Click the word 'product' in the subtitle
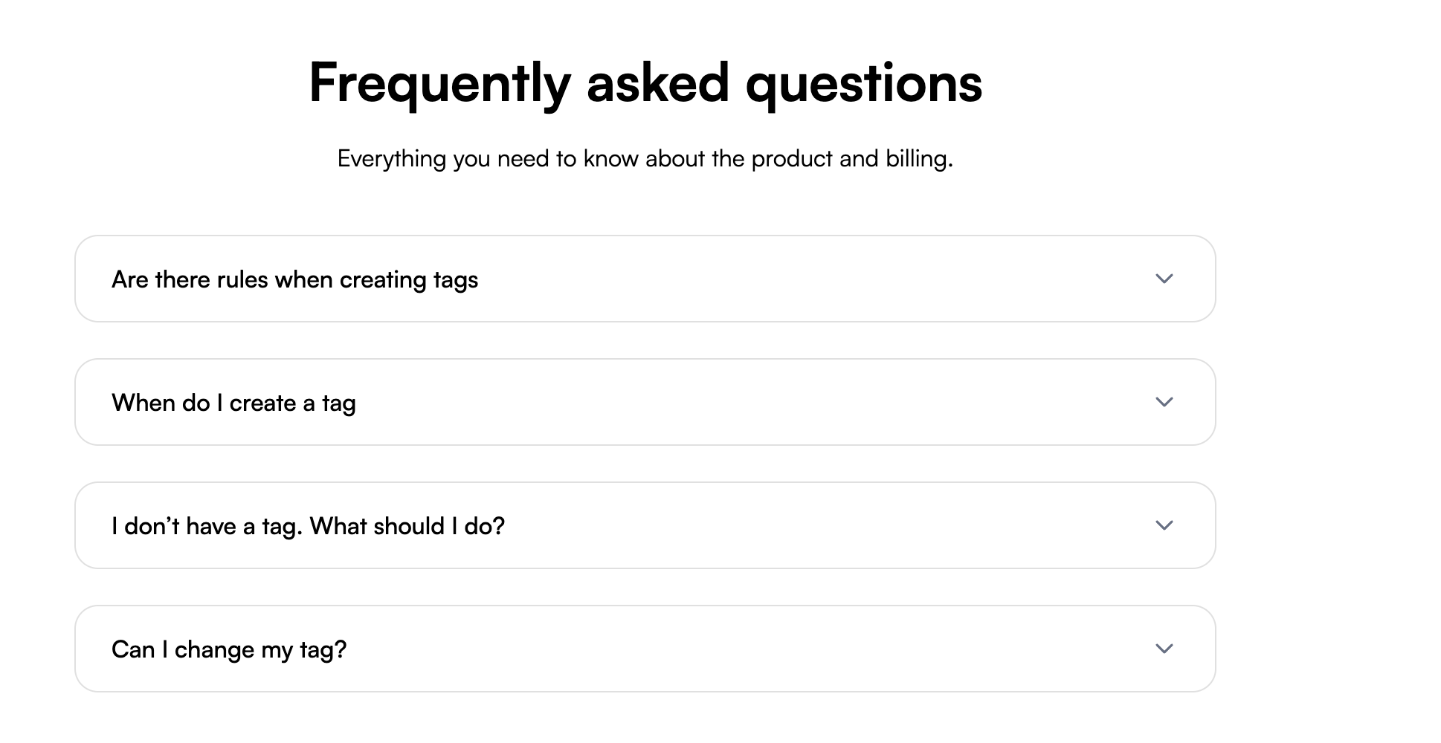 pos(792,158)
